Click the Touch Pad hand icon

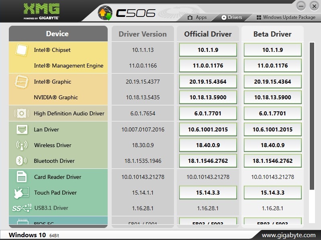point(21,193)
